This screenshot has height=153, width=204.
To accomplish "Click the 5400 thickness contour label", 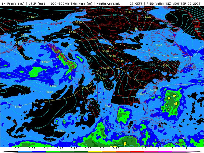I will pyautogui.click(x=45, y=62).
